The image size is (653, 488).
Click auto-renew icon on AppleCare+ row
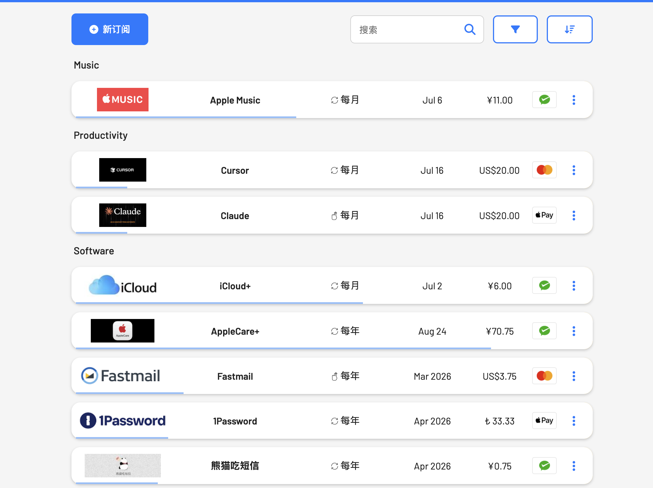pyautogui.click(x=334, y=331)
